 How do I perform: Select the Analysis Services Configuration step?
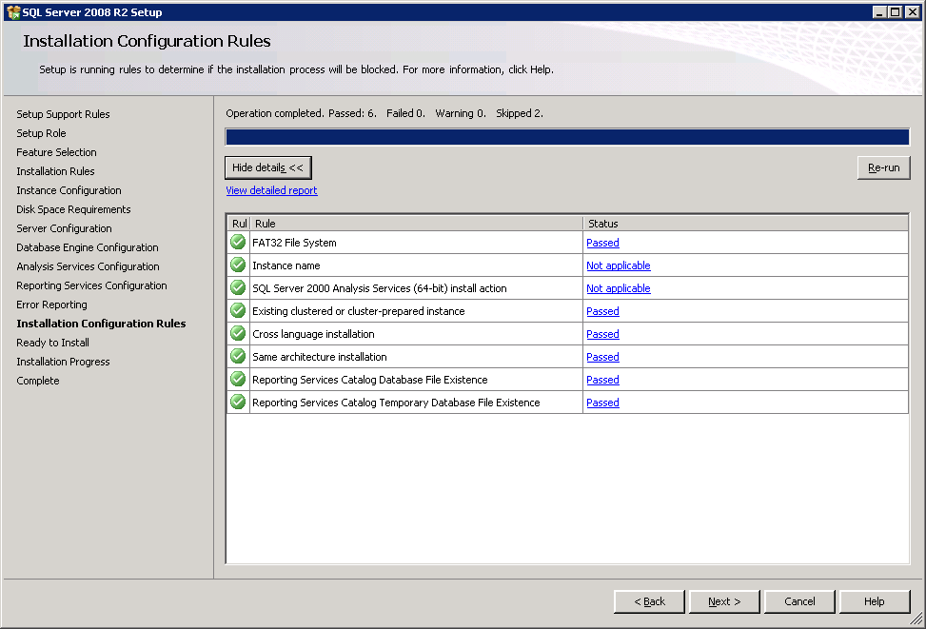click(x=88, y=266)
